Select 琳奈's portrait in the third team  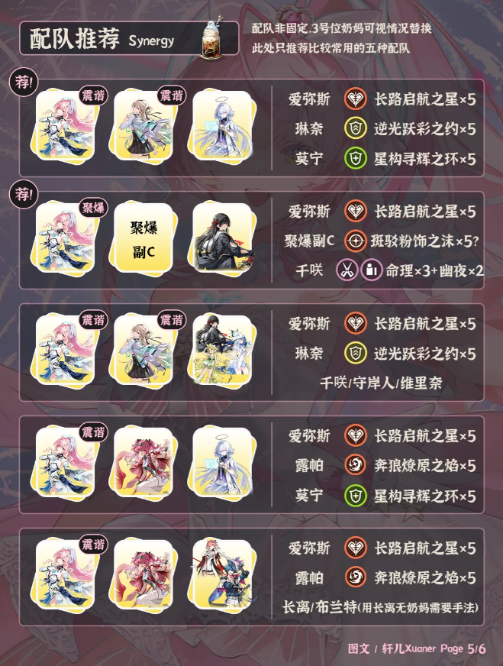pos(143,351)
